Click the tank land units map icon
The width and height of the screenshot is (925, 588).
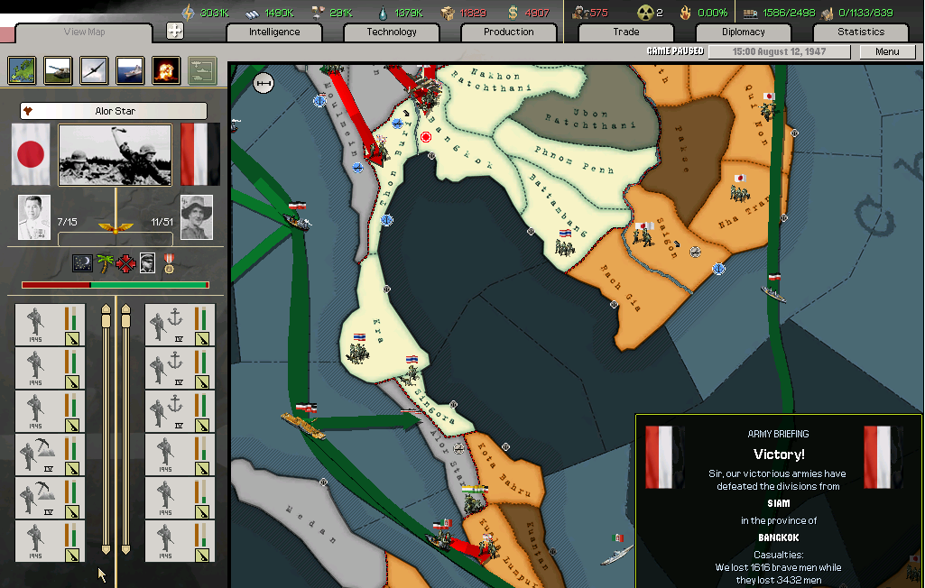(x=58, y=69)
